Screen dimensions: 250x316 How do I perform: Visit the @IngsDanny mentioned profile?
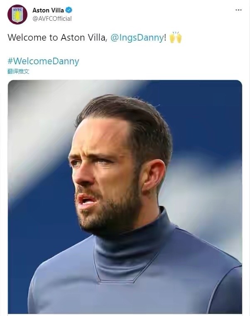coord(137,37)
